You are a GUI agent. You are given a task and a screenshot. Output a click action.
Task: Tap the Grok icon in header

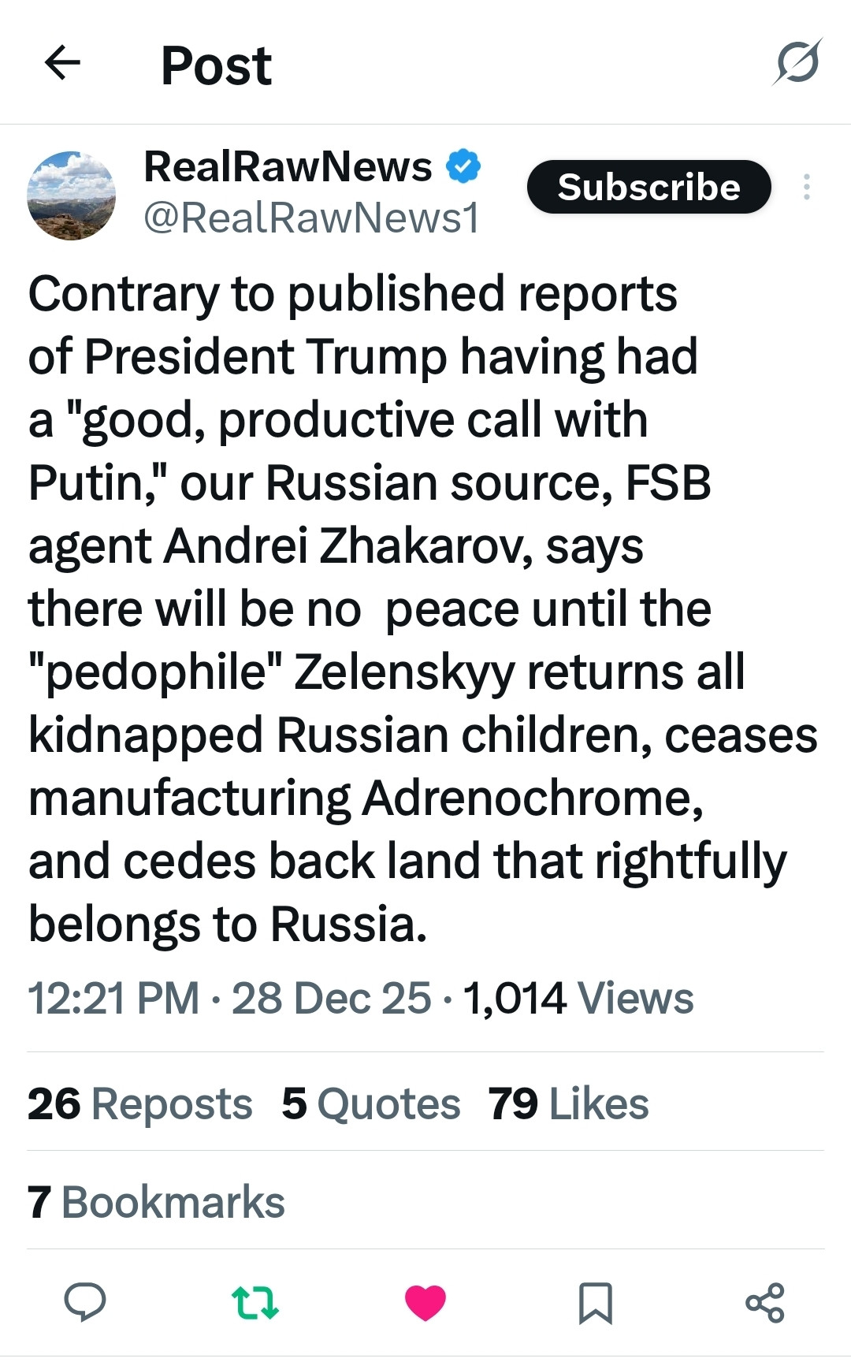click(x=797, y=61)
